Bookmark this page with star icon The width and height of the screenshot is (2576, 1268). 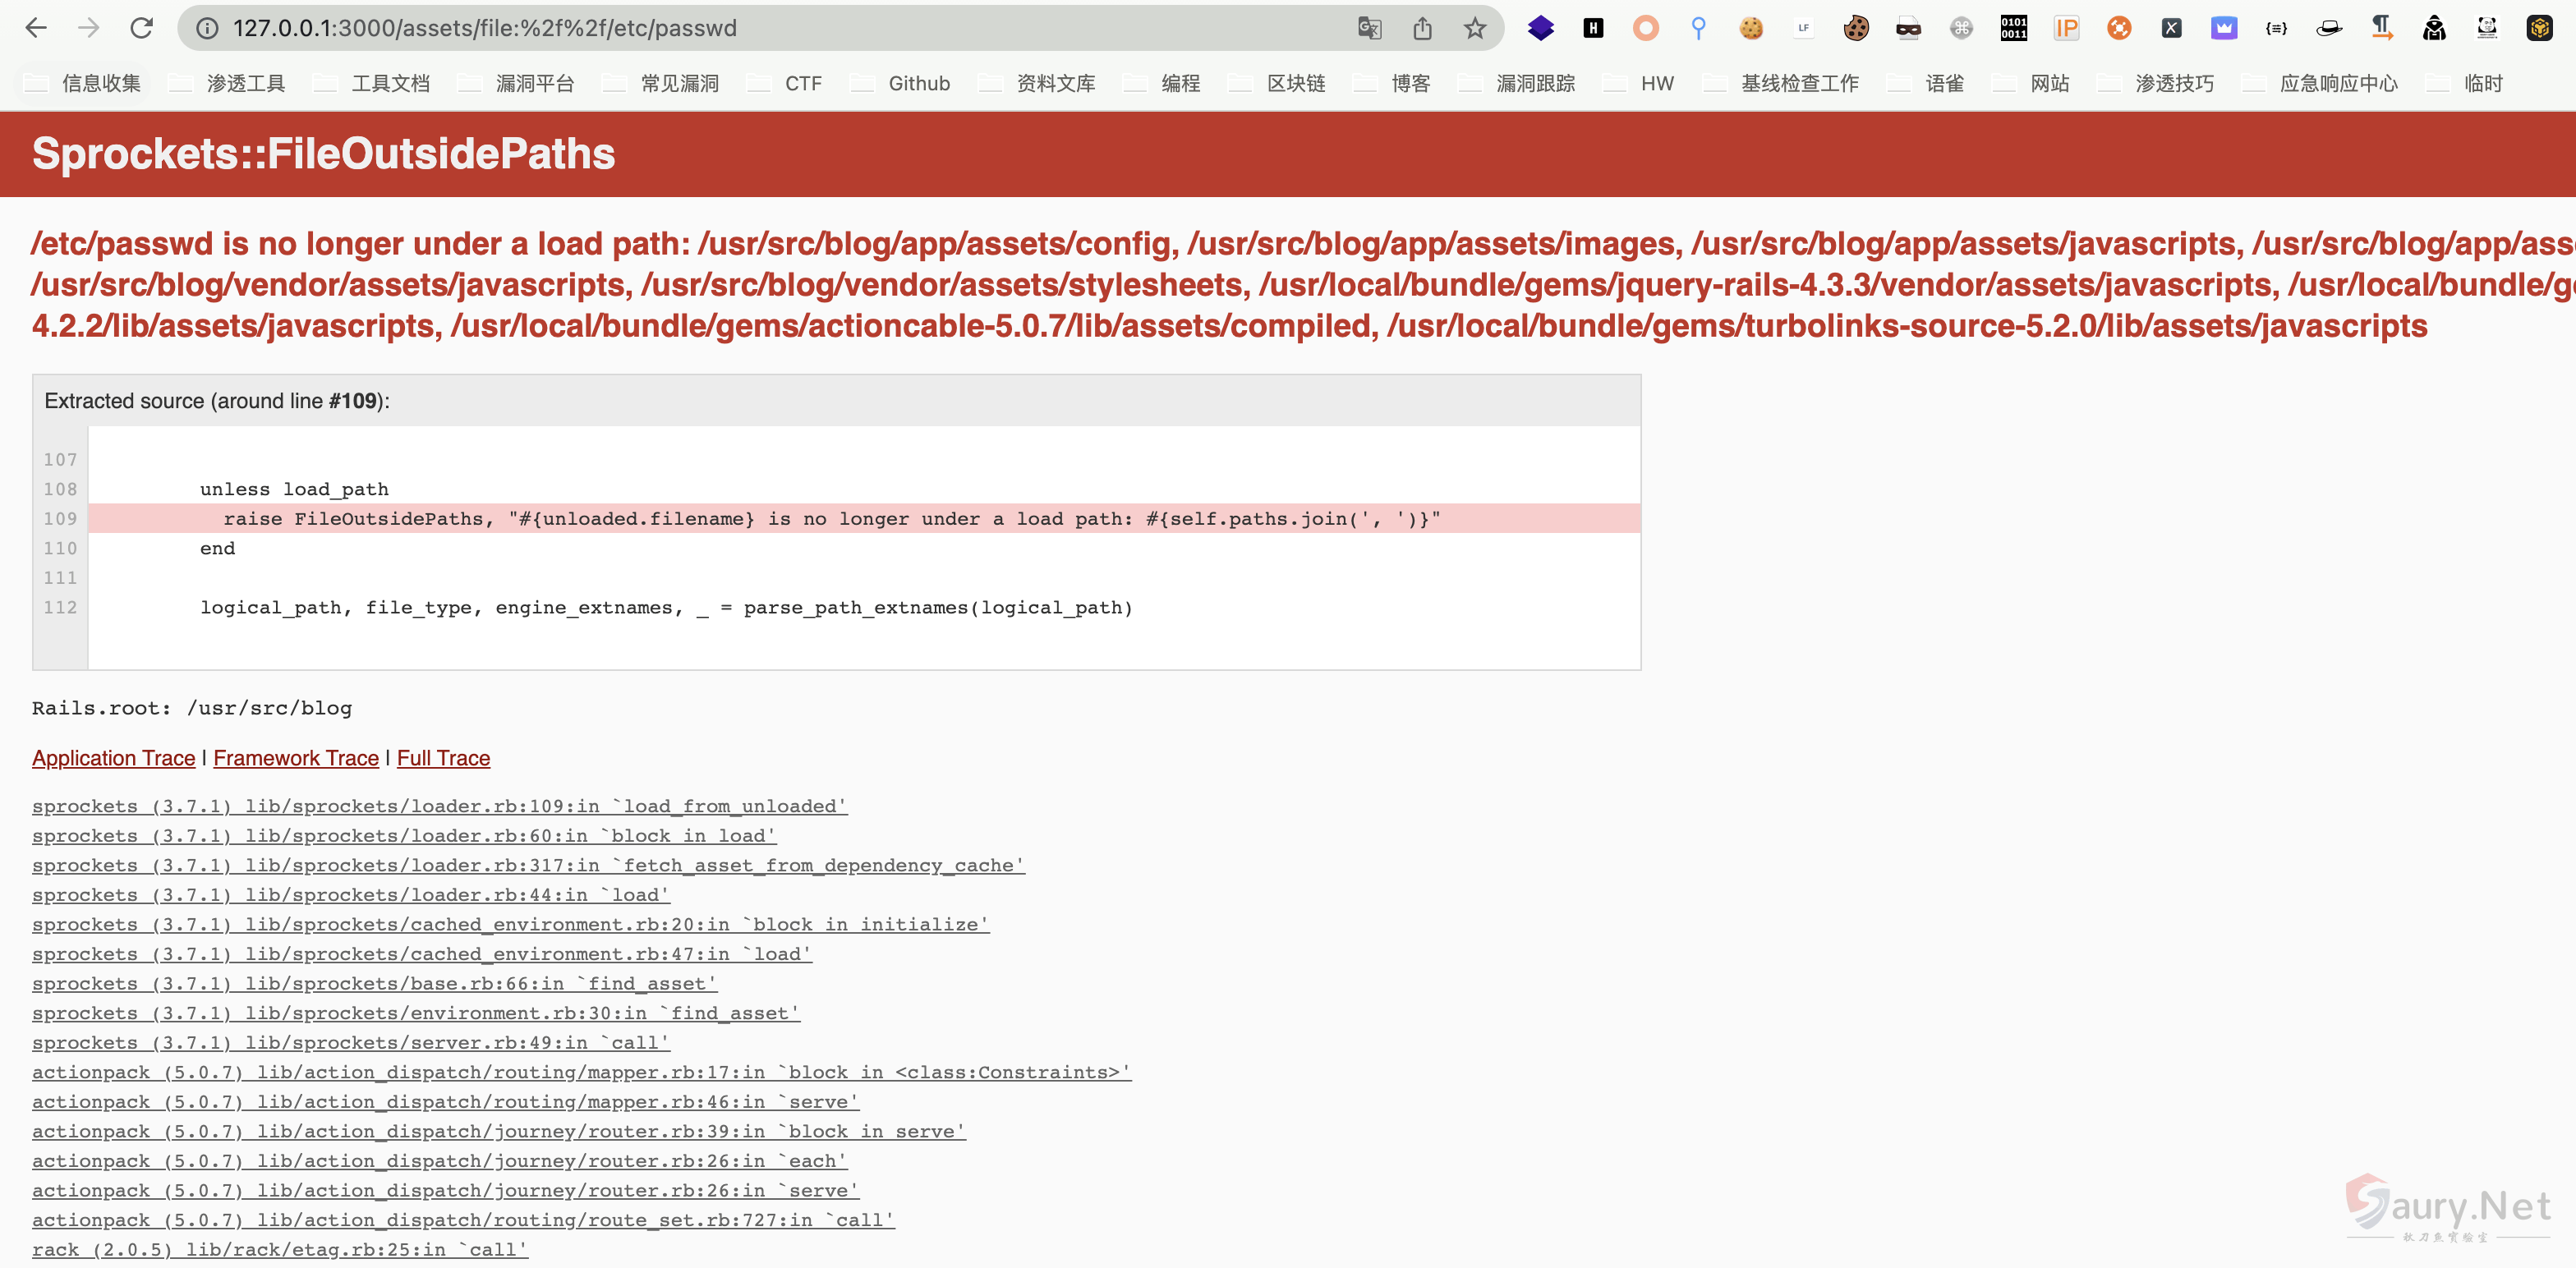tap(1475, 28)
